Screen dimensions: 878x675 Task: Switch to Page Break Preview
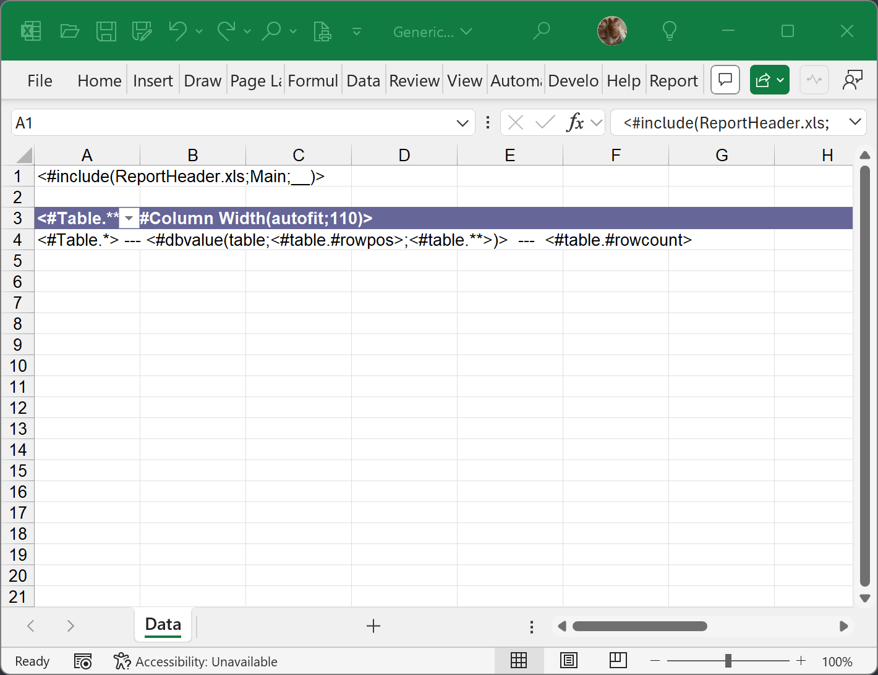point(618,661)
